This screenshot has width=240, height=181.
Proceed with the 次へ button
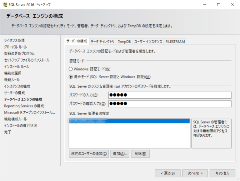pos(195,173)
